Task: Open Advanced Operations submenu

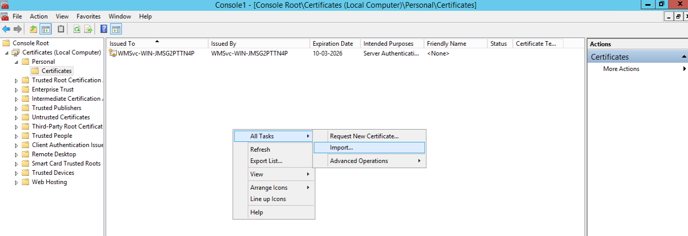Action: coord(359,161)
